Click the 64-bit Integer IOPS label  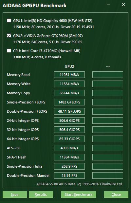coord(23,139)
